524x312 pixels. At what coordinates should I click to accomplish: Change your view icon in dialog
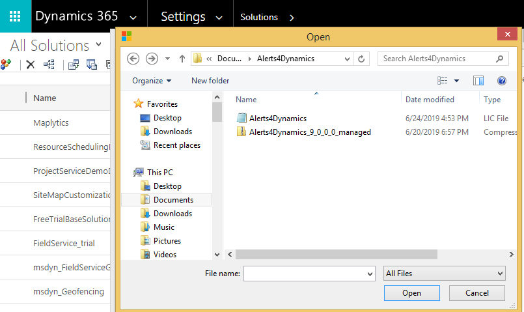click(x=443, y=81)
